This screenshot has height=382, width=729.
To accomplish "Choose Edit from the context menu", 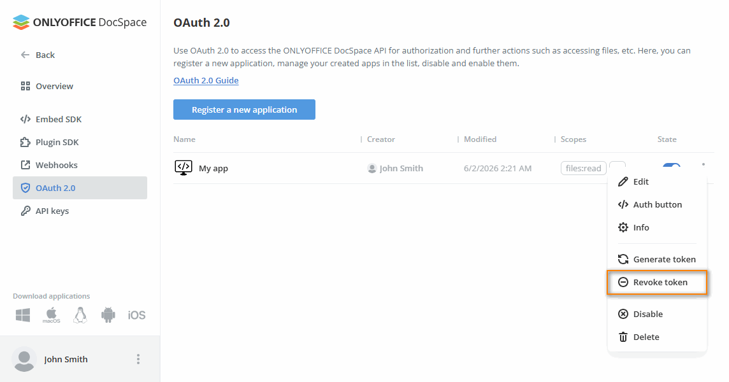I will click(657, 181).
